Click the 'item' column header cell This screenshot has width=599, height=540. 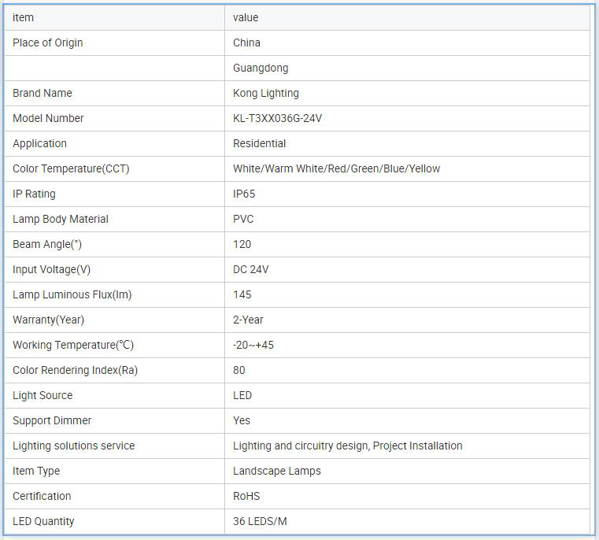[x=24, y=17]
